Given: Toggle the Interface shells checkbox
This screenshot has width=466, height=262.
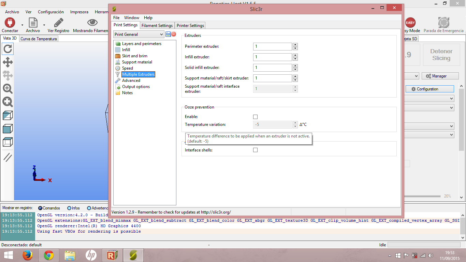Looking at the screenshot, I should point(255,150).
